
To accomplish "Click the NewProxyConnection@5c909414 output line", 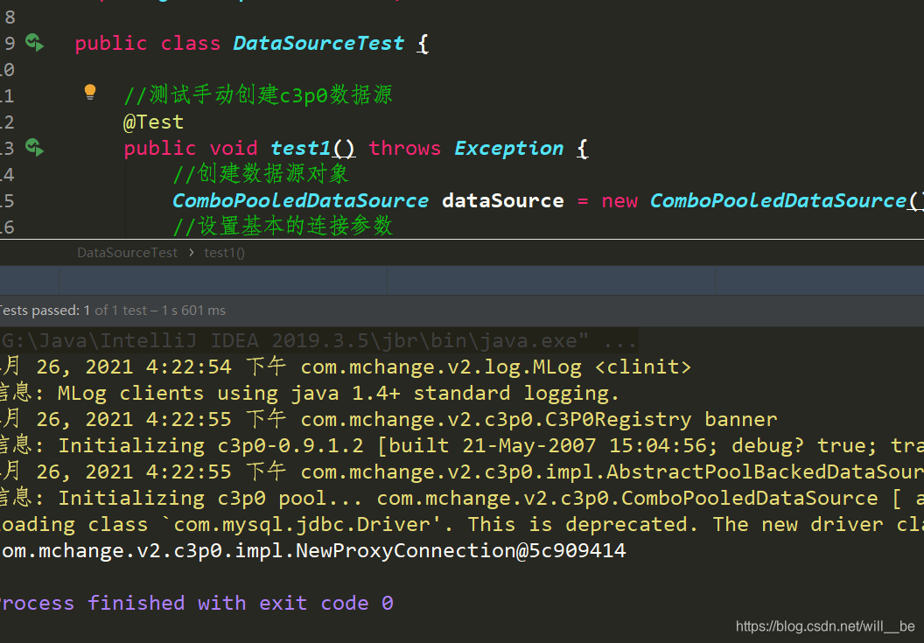I will pos(313,550).
